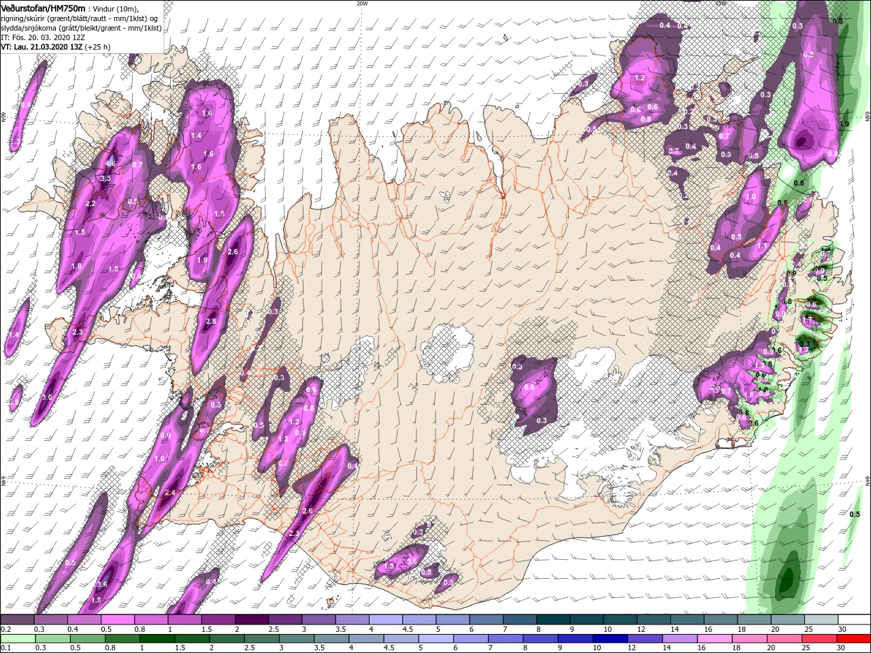
Task: Click the '2.4' precipitation value on the map
Action: click(x=170, y=492)
